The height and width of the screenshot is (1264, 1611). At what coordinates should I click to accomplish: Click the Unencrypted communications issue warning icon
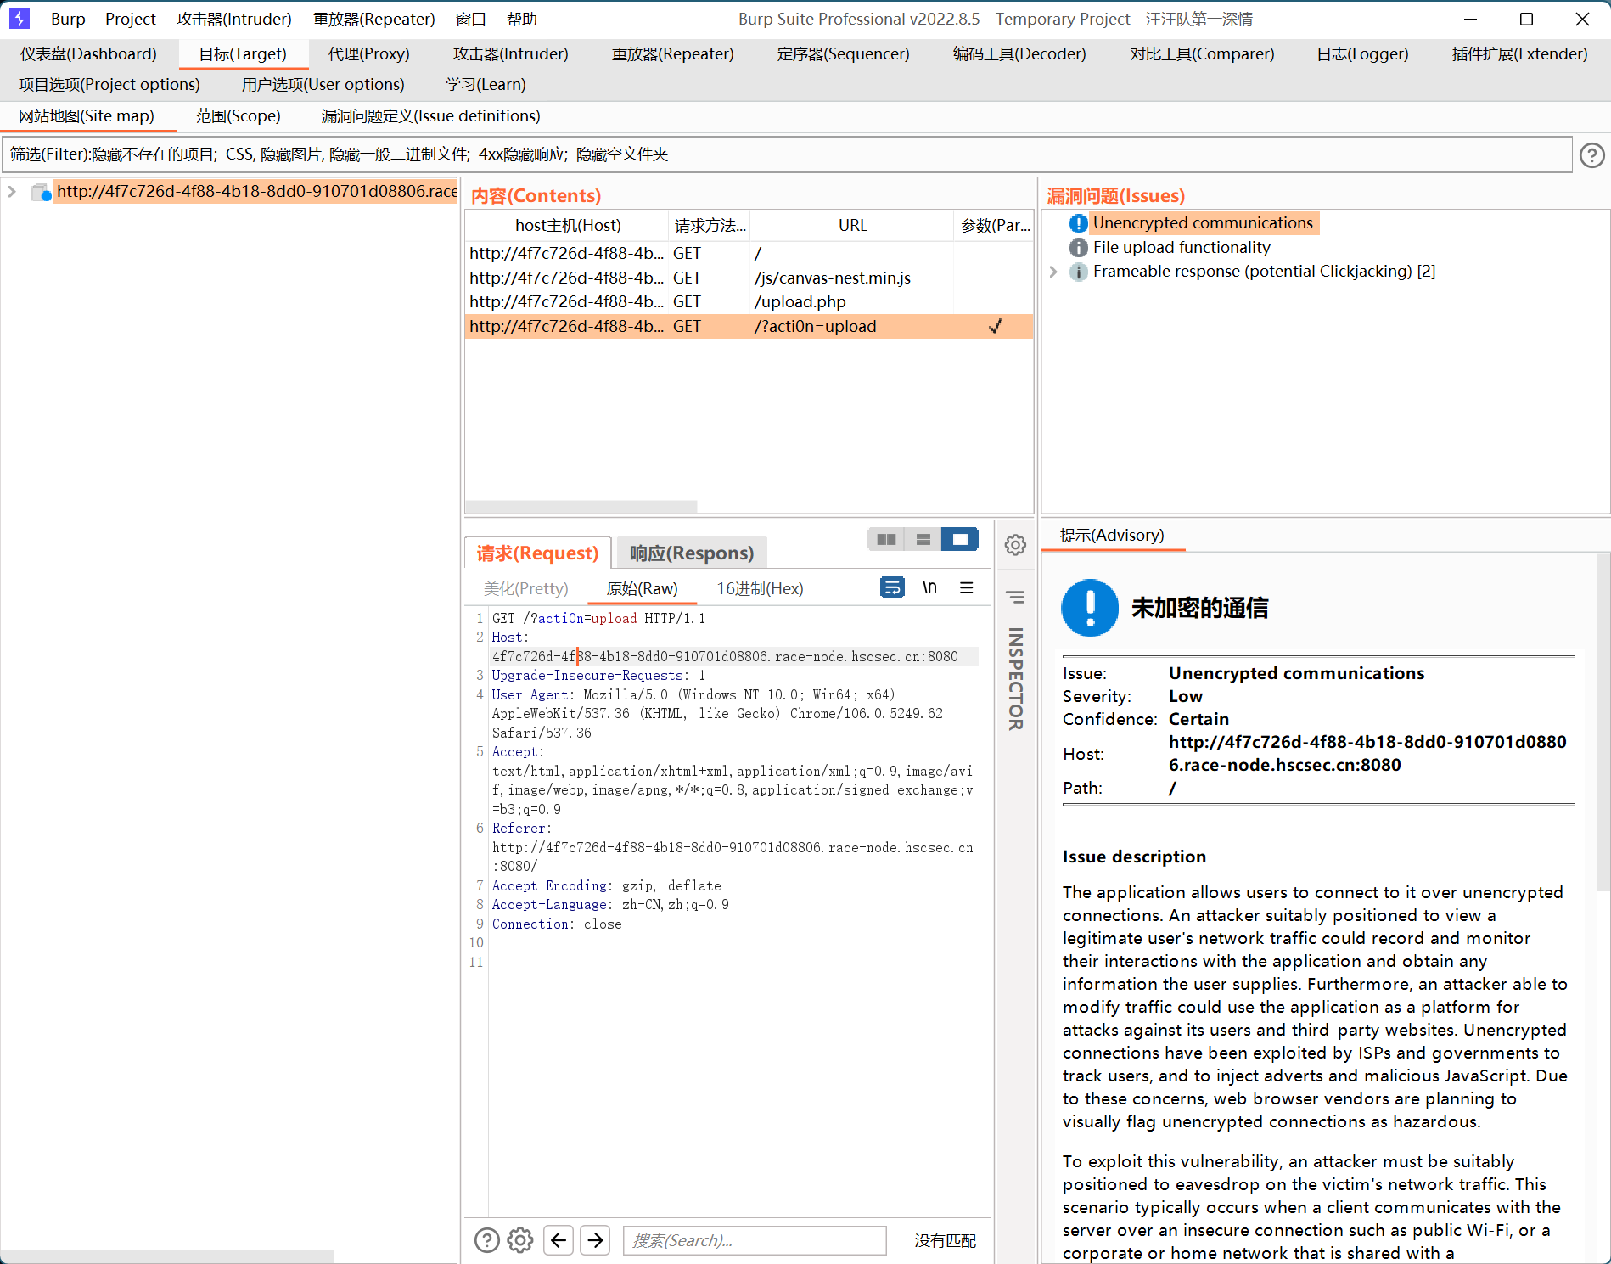coord(1078,223)
